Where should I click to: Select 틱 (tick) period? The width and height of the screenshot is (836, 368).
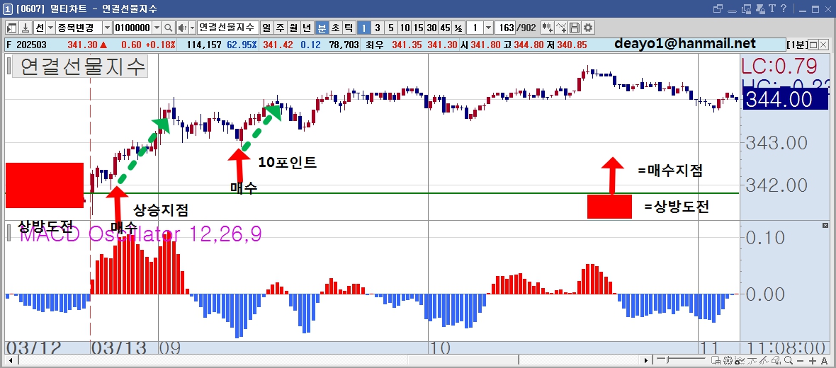(349, 28)
